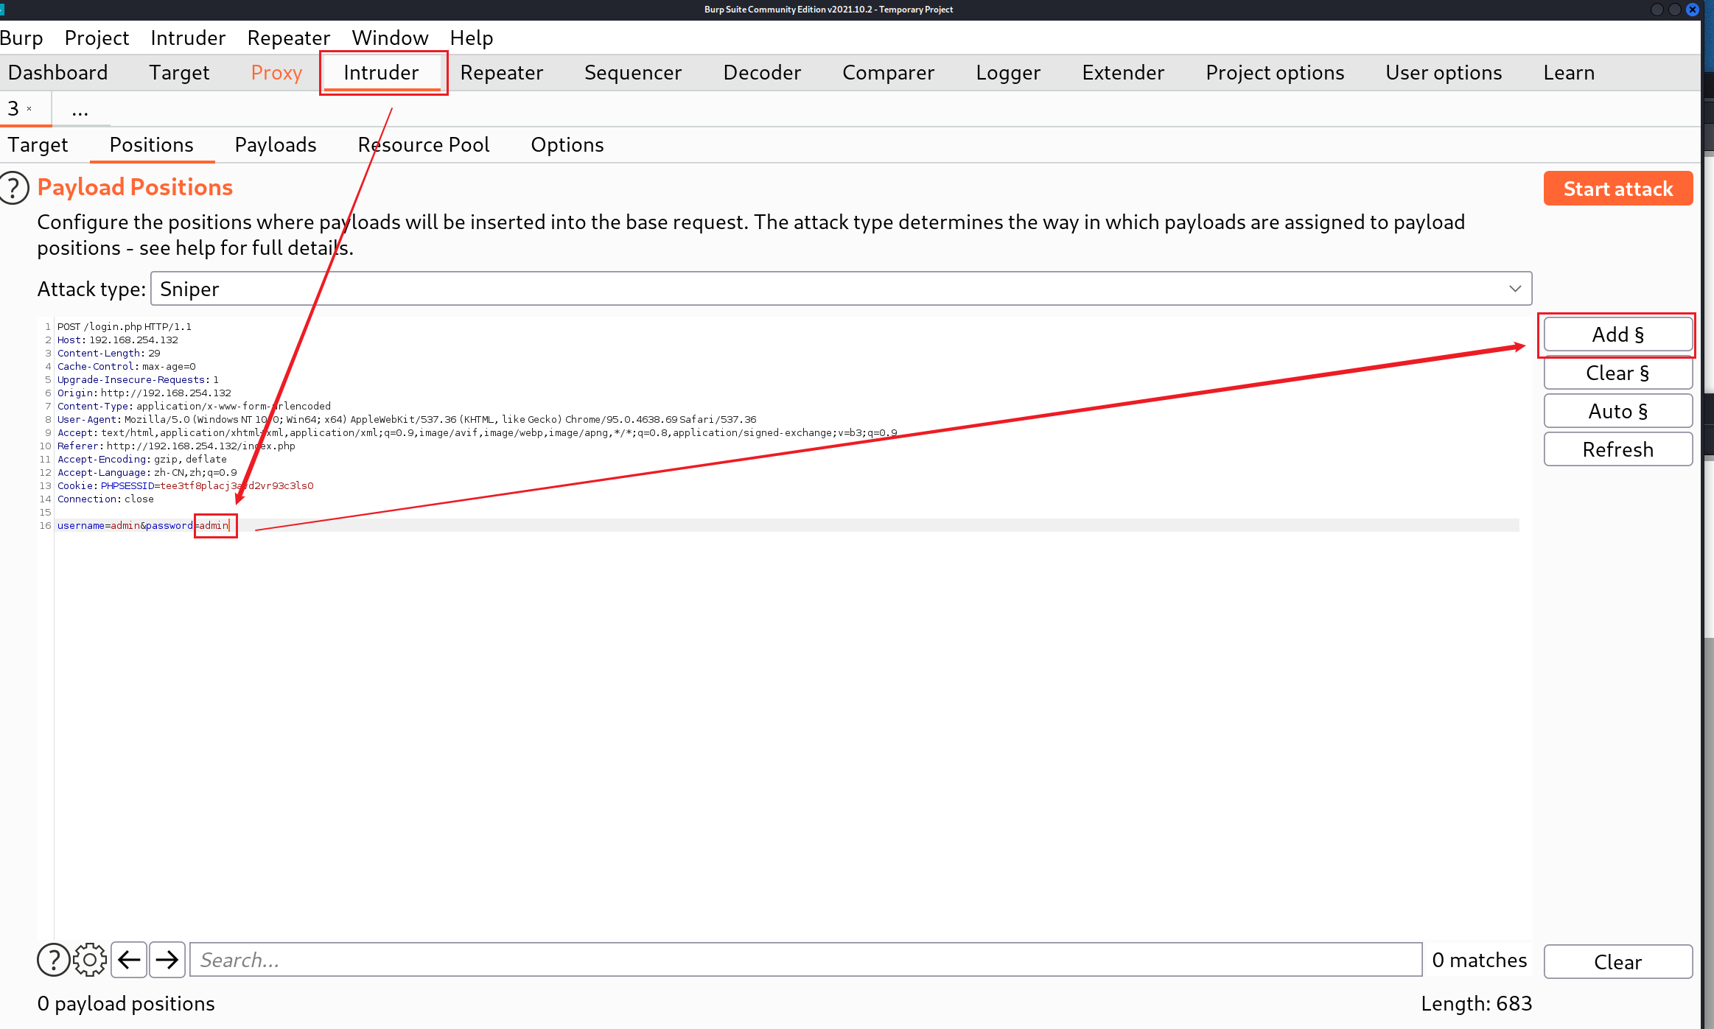Open the Repeater menu in menu bar
Viewport: 1714px width, 1029px height.
coord(289,38)
